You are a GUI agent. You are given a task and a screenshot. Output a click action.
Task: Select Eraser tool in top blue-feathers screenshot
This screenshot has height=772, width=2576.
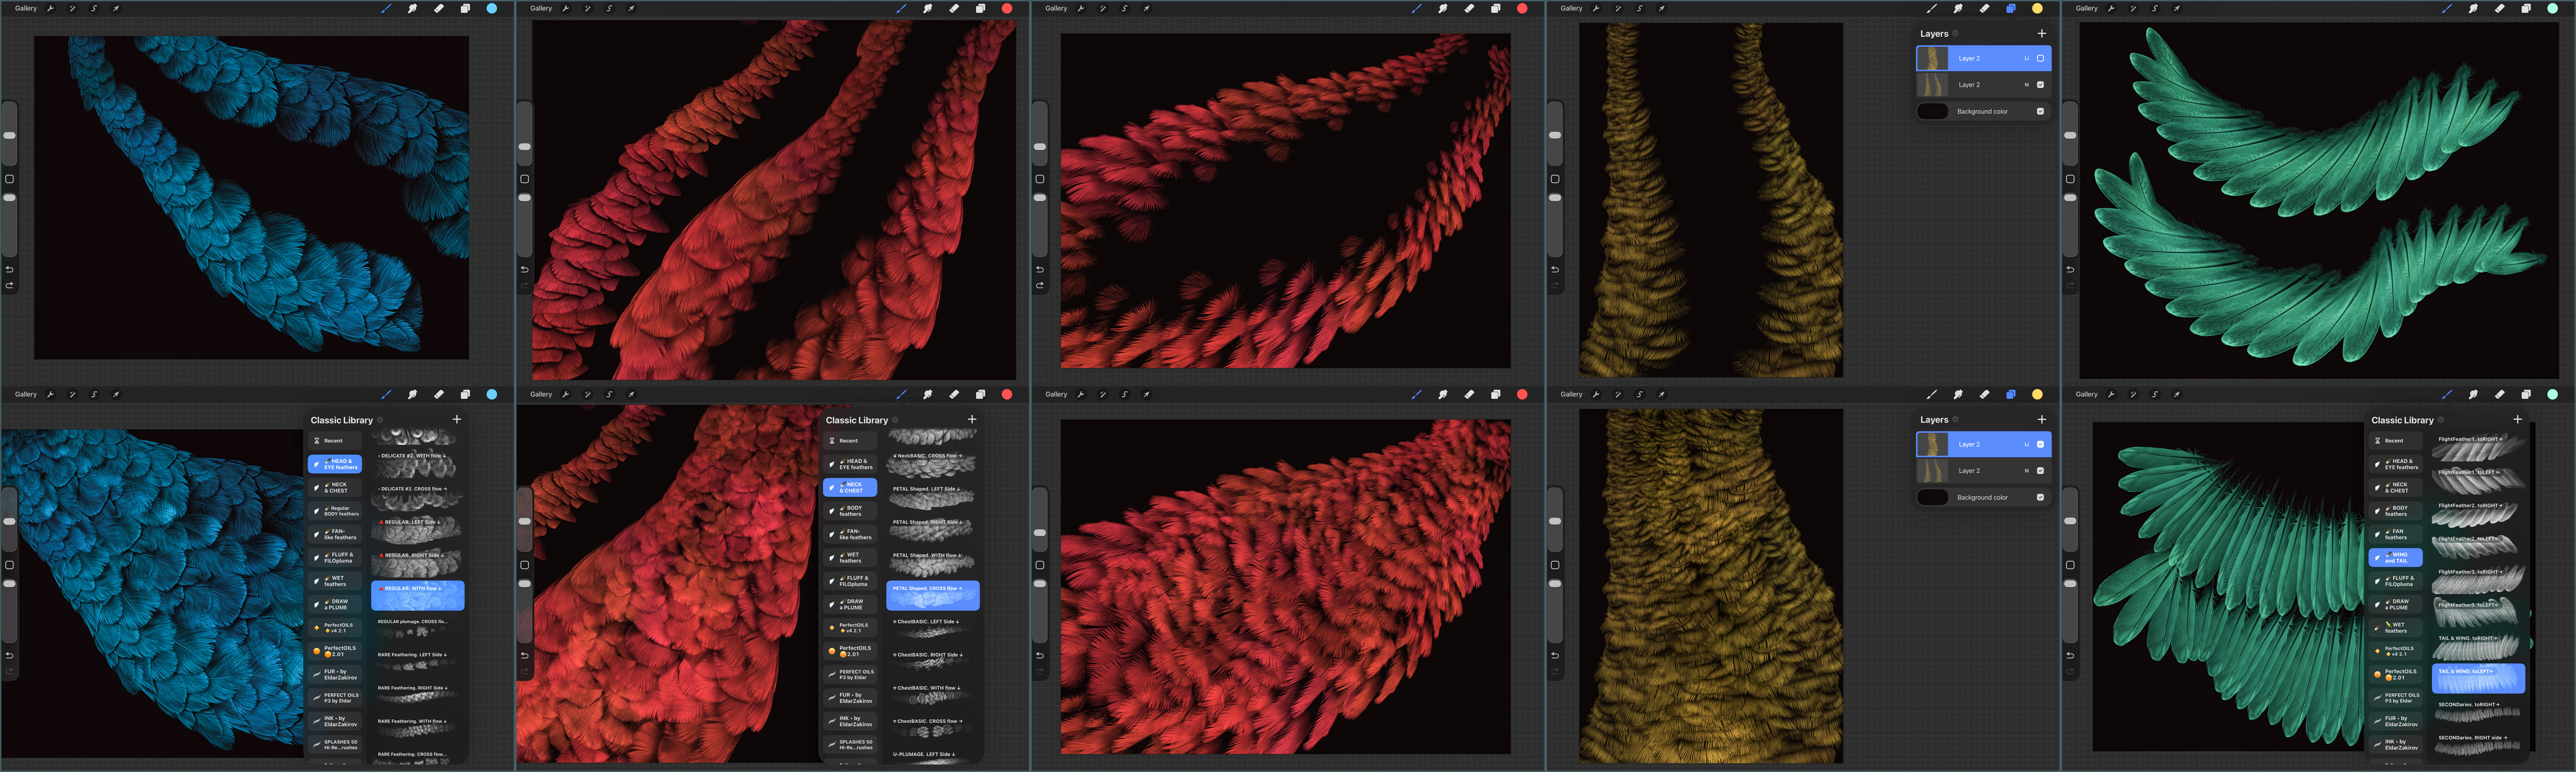click(x=439, y=8)
